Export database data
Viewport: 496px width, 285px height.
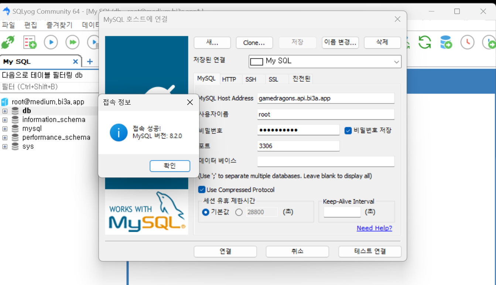(x=446, y=42)
